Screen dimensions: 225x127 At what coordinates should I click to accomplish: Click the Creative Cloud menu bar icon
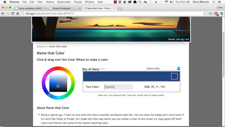coord(130,2)
